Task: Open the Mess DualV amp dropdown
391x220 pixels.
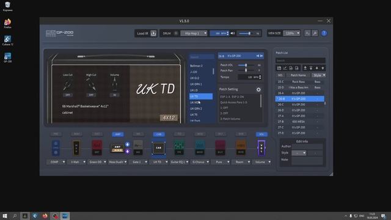Action: (118, 162)
